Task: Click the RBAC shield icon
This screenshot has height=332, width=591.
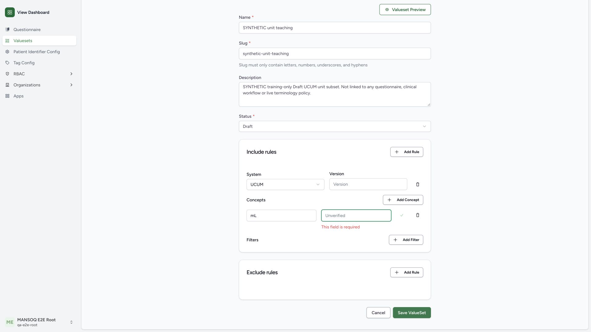Action: (x=7, y=74)
